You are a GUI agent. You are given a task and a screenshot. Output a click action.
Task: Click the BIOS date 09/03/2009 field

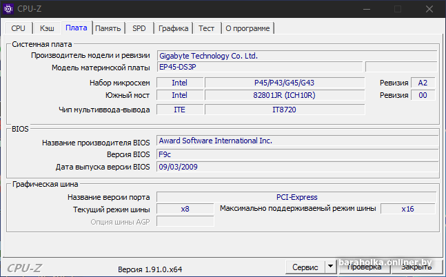coord(297,167)
